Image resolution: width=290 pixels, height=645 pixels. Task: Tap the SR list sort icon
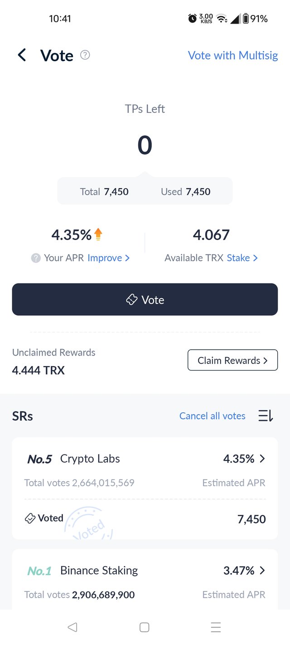266,415
